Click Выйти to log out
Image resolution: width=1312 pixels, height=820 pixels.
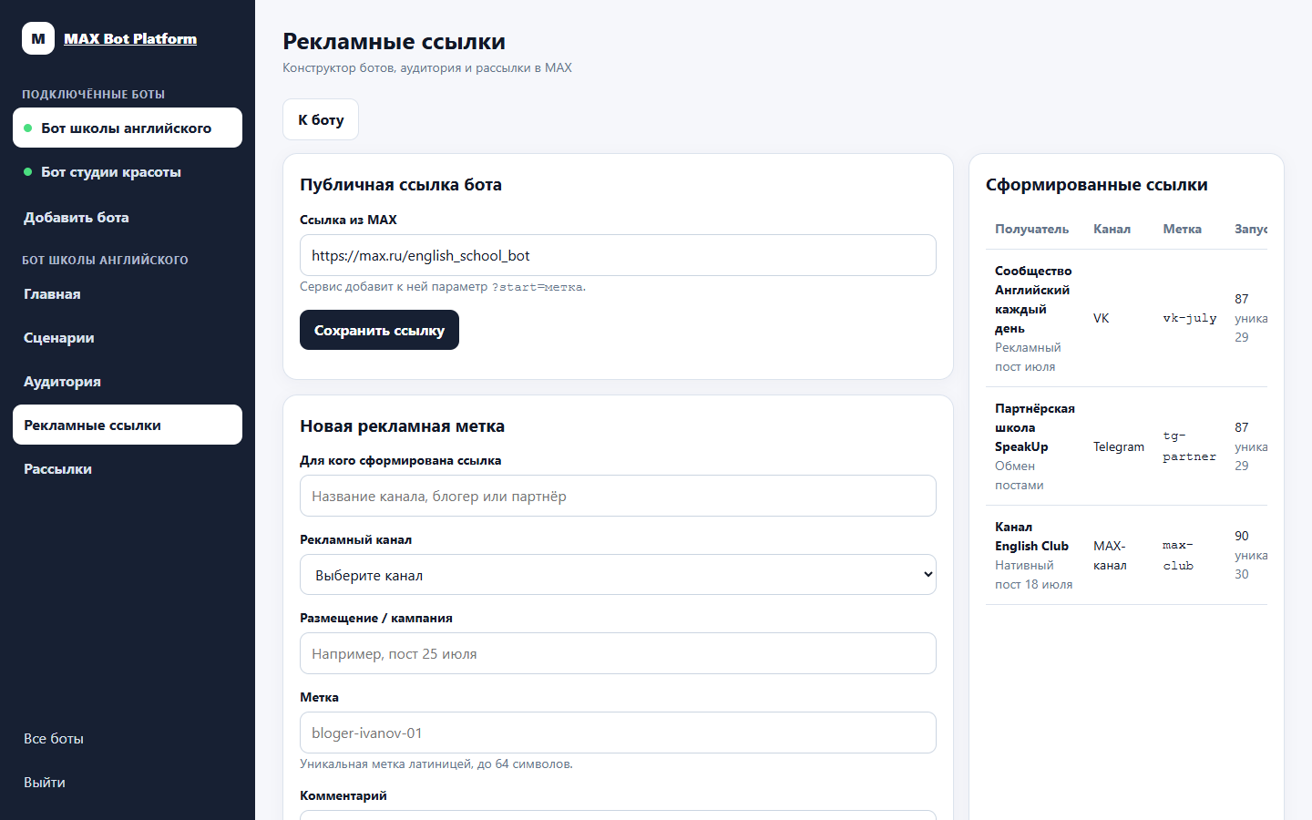tap(128, 782)
